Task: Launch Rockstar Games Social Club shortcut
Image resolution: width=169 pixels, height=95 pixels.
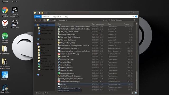Action: [15, 12]
